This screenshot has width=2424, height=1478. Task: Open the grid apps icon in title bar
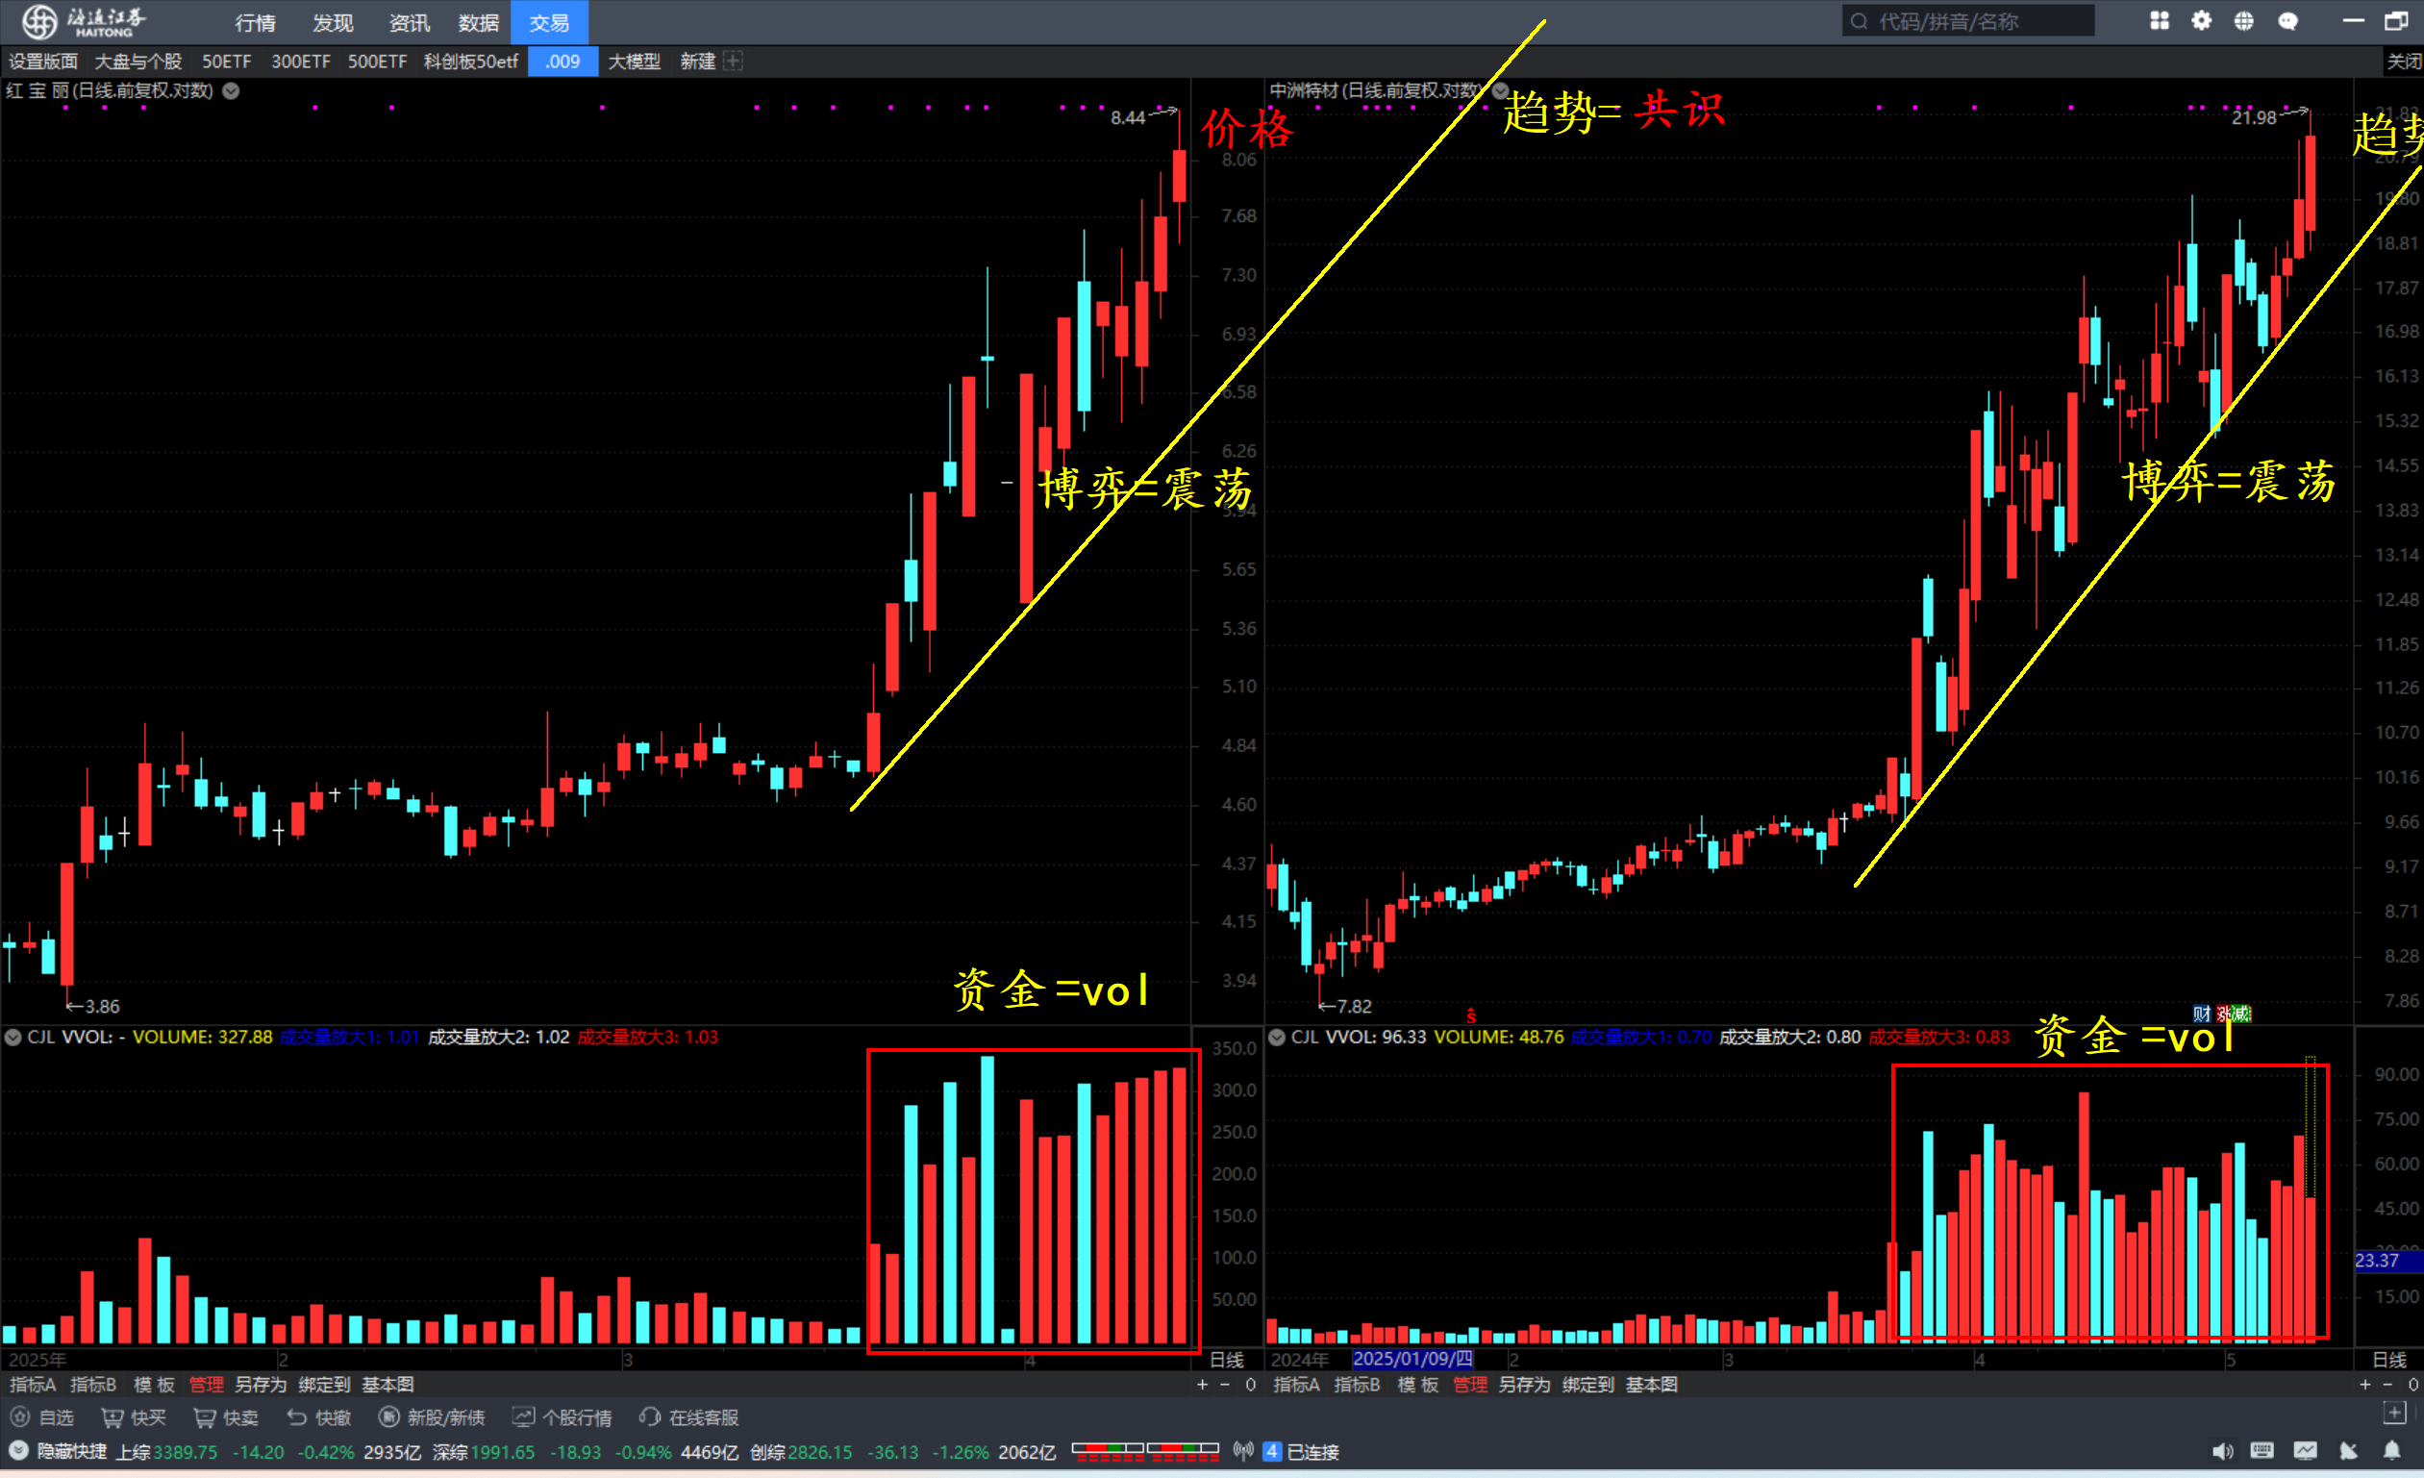click(2159, 20)
